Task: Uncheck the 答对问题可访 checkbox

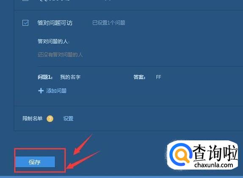Action: [x=25, y=23]
